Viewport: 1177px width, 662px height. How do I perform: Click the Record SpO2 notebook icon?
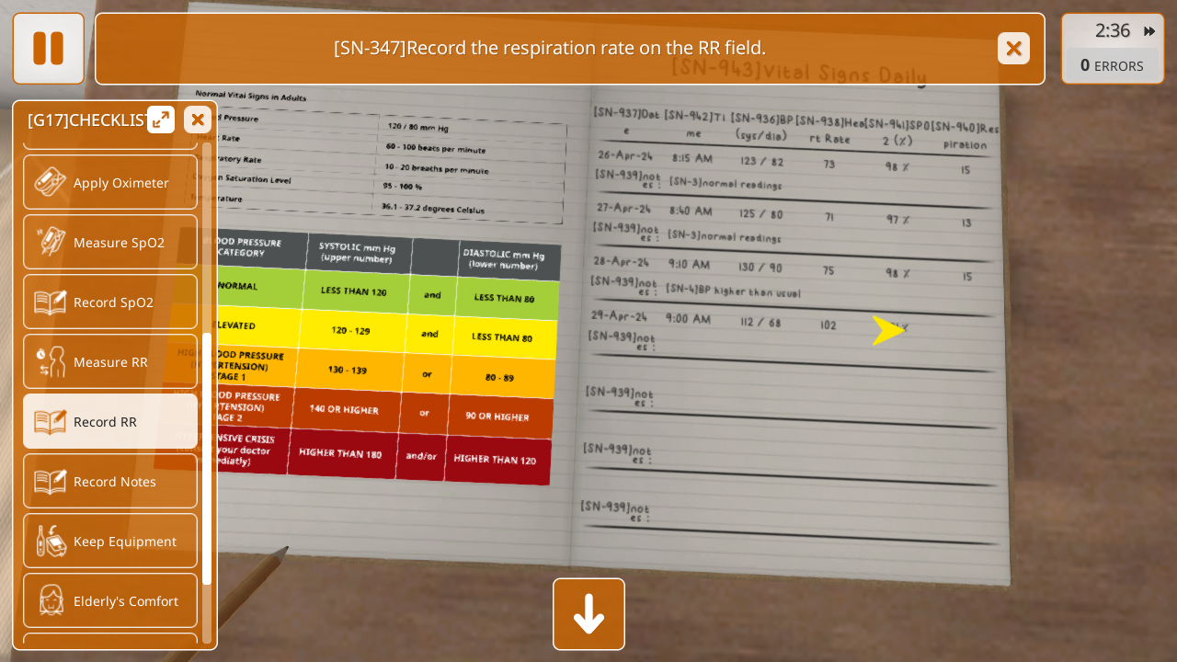pyautogui.click(x=51, y=302)
